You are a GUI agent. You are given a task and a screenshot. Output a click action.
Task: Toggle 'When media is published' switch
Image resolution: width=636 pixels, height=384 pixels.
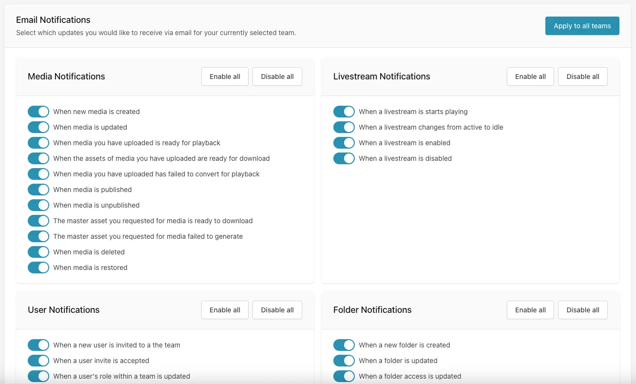click(x=39, y=190)
